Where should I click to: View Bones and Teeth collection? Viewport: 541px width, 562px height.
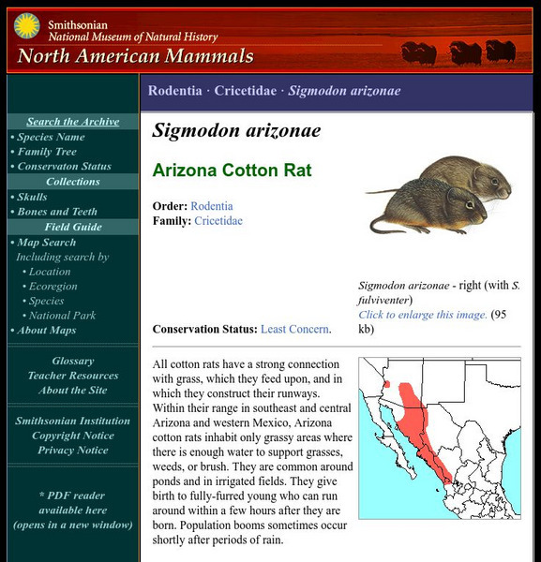click(x=57, y=212)
